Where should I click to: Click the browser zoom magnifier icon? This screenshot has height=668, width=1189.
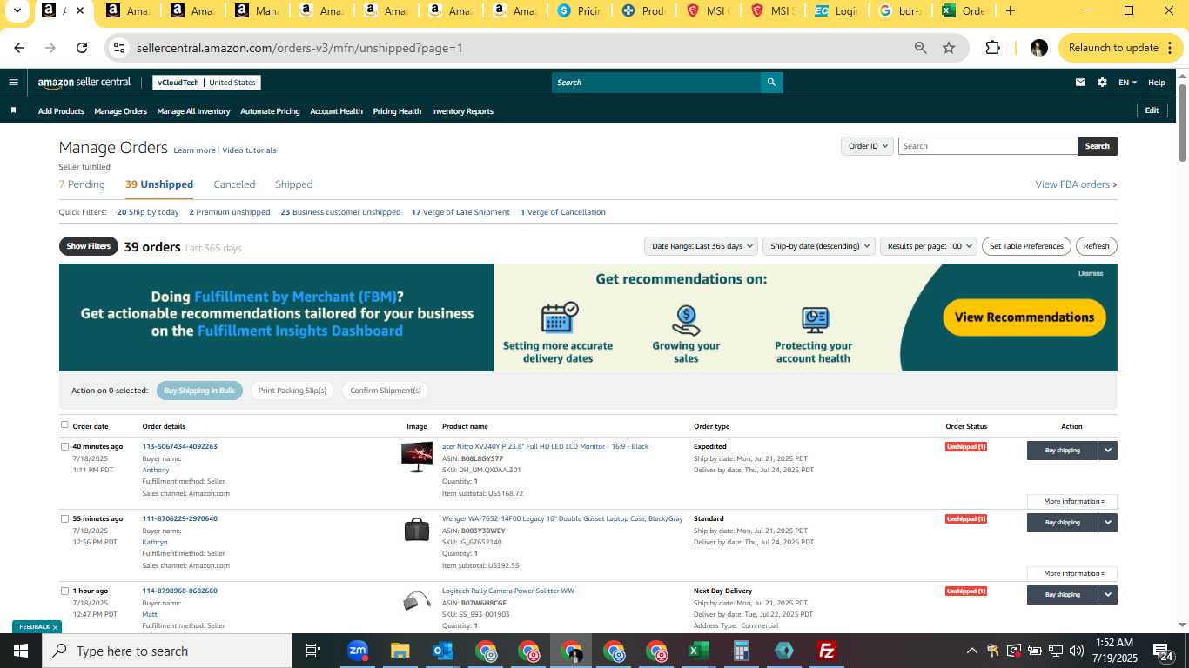(920, 48)
